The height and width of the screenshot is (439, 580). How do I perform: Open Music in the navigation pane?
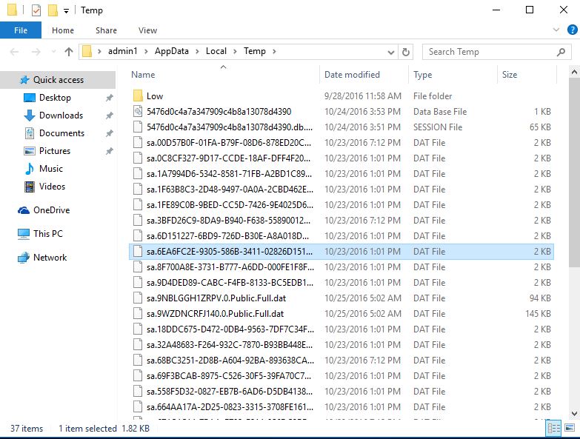(51, 169)
